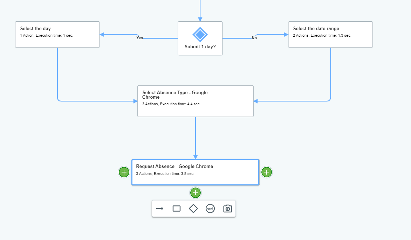Click green plus left of Request Absence
The image size is (411, 240).
pyautogui.click(x=124, y=172)
